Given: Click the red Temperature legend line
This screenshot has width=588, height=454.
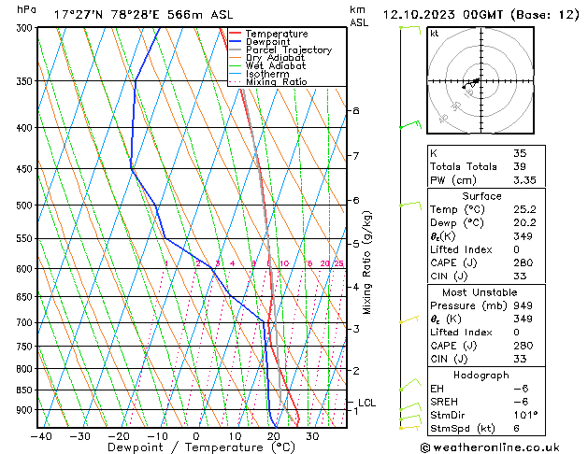Looking at the screenshot, I should point(236,34).
